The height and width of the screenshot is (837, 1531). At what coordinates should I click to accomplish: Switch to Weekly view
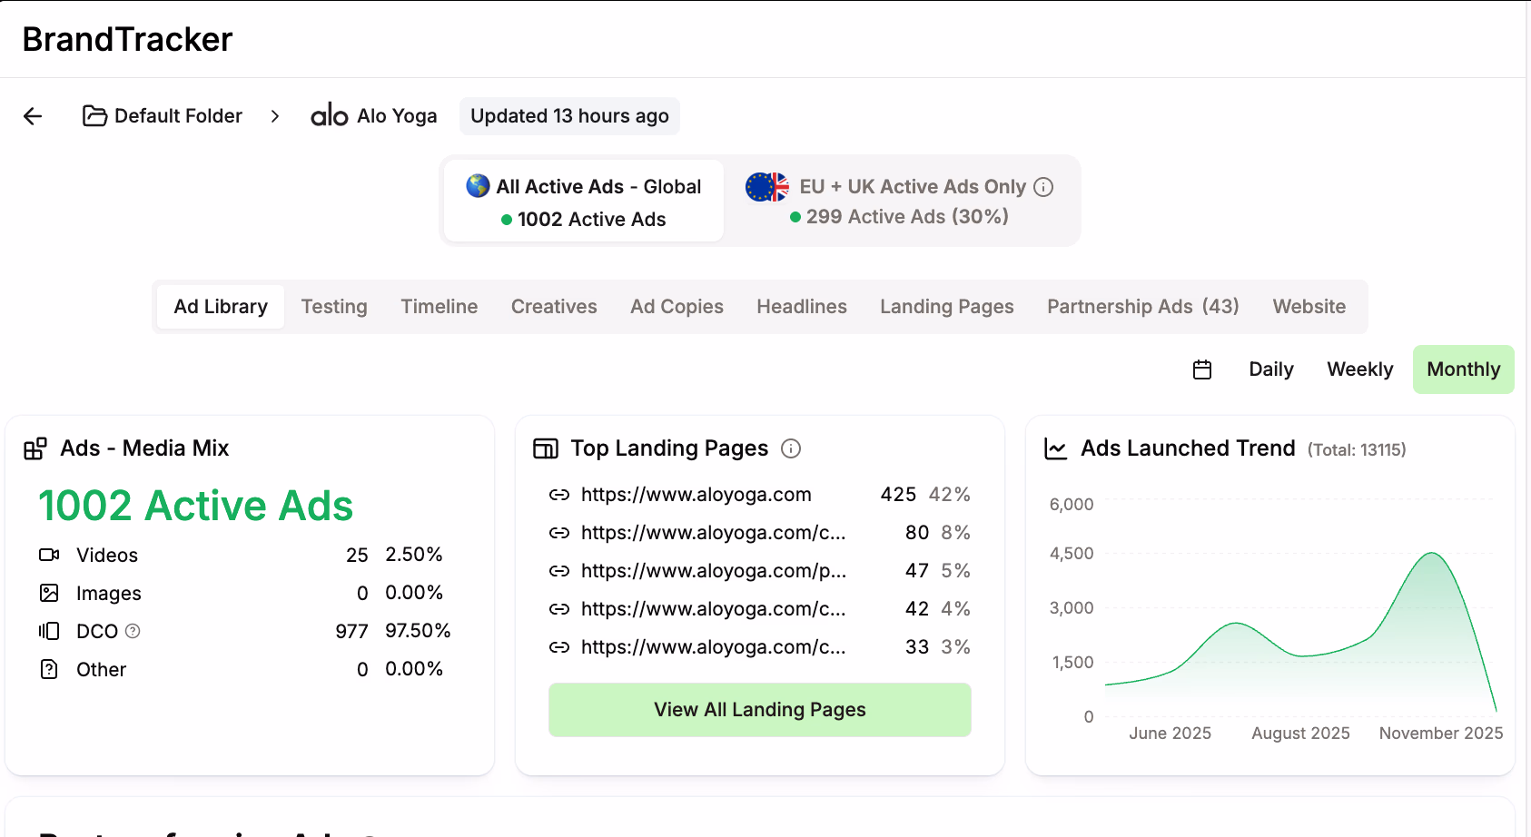[1359, 369]
